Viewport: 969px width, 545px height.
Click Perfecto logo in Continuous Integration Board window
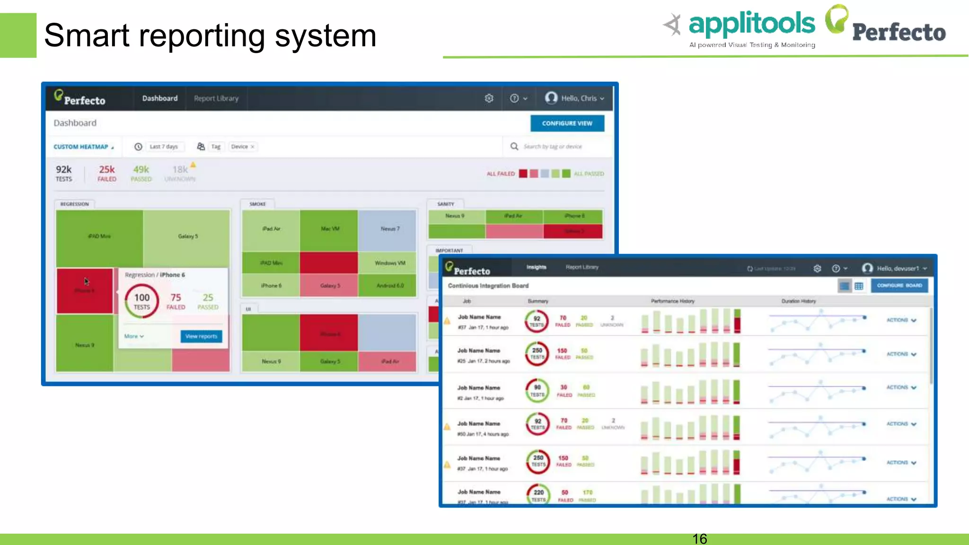tap(467, 268)
